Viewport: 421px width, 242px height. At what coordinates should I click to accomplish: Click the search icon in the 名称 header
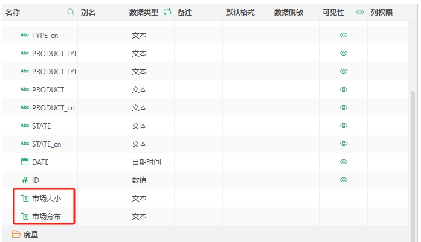click(x=71, y=12)
